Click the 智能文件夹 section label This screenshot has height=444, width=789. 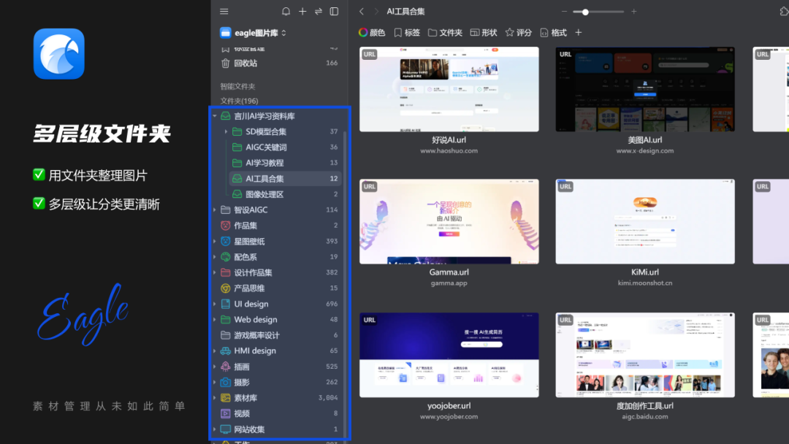pos(237,86)
